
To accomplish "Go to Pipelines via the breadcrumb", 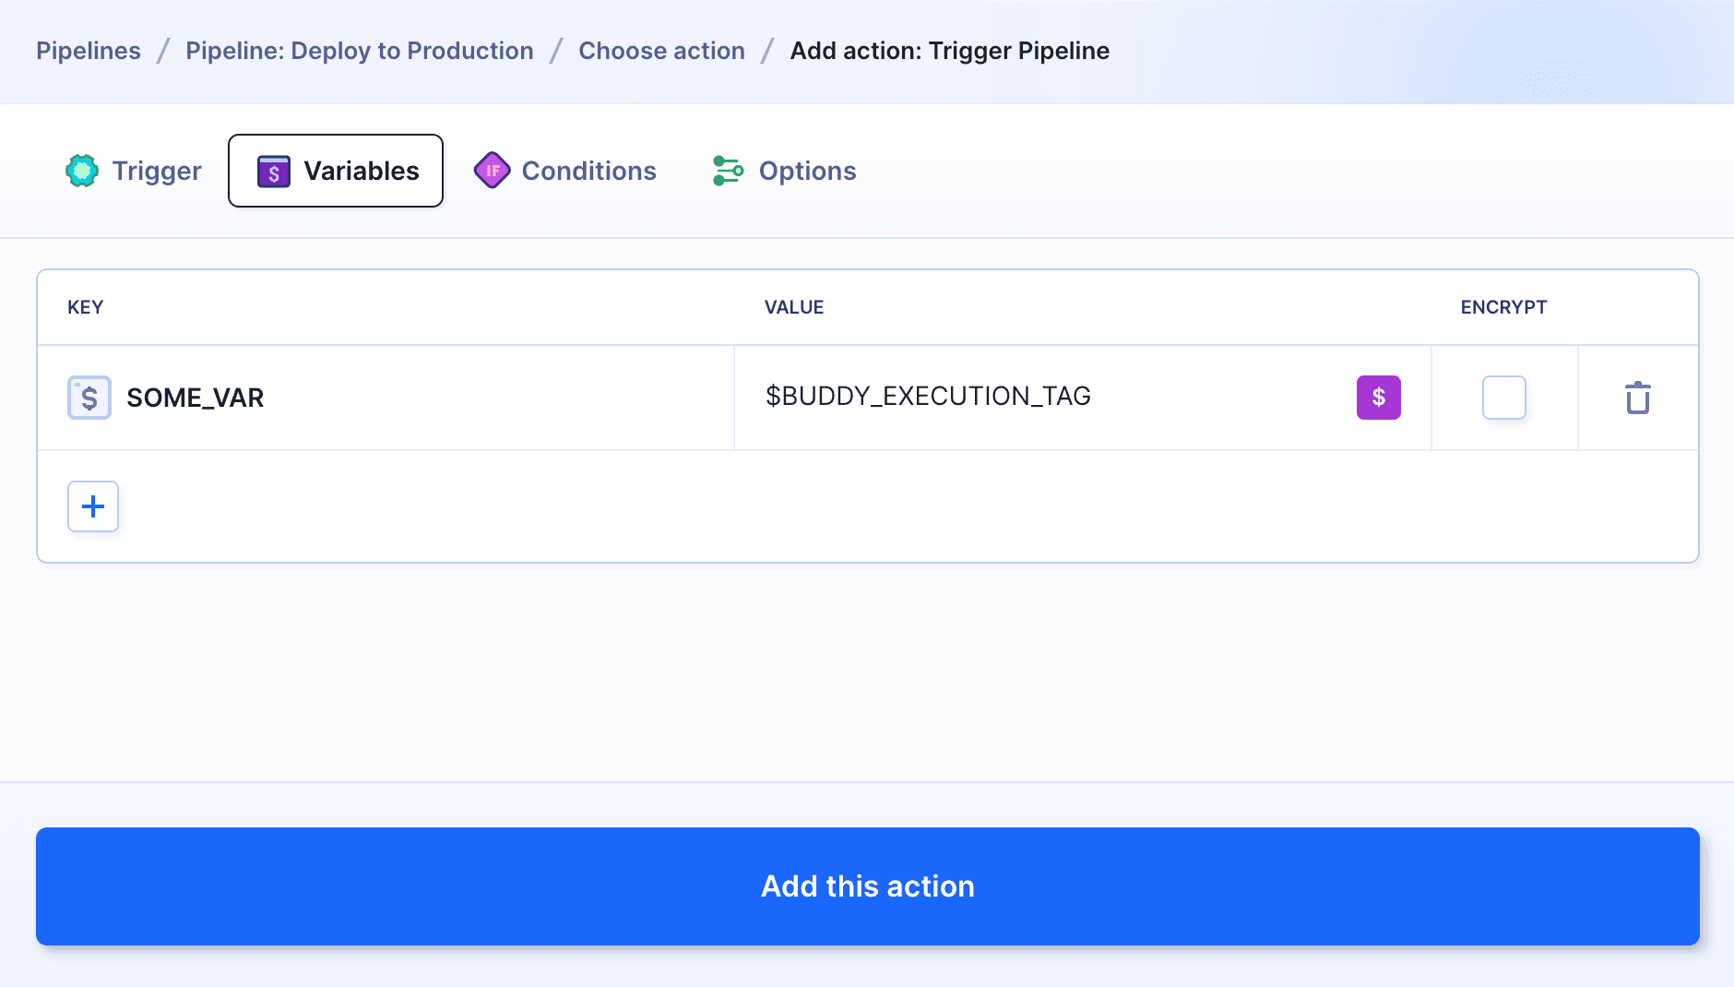I will (88, 51).
